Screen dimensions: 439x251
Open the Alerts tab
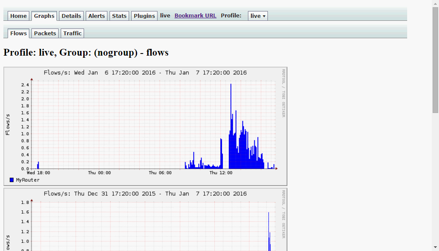coord(97,16)
